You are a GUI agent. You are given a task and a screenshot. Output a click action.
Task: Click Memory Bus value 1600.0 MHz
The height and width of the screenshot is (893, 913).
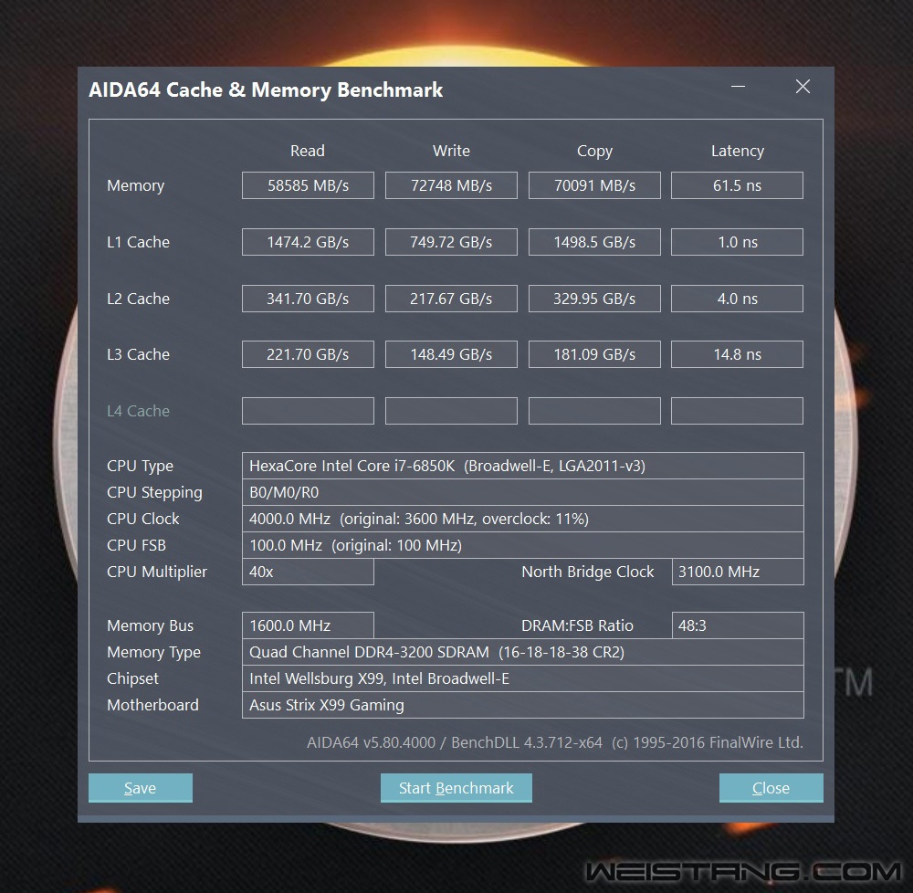pyautogui.click(x=308, y=625)
